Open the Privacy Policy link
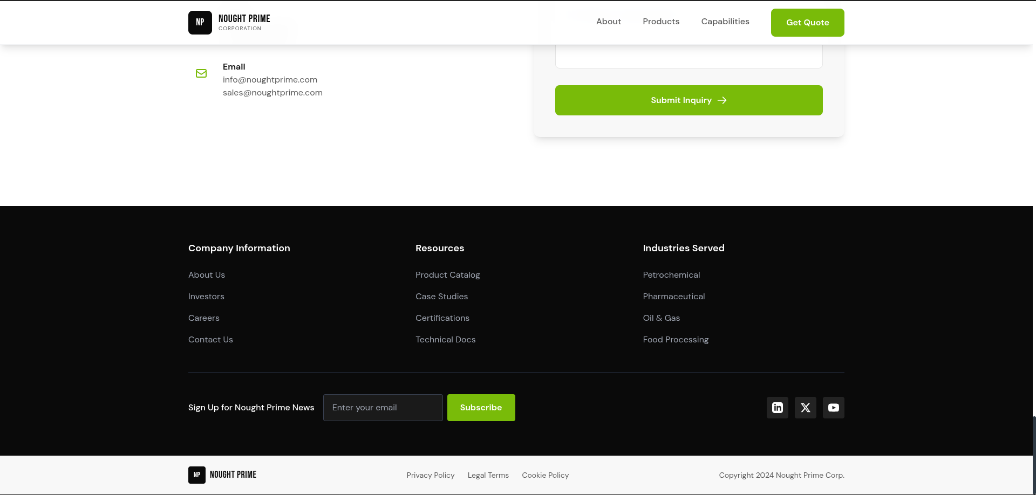The width and height of the screenshot is (1036, 495). point(430,475)
